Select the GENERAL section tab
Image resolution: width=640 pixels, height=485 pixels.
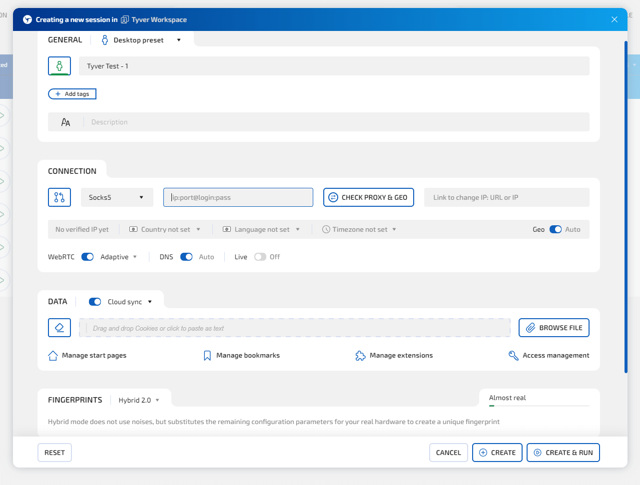coord(65,40)
